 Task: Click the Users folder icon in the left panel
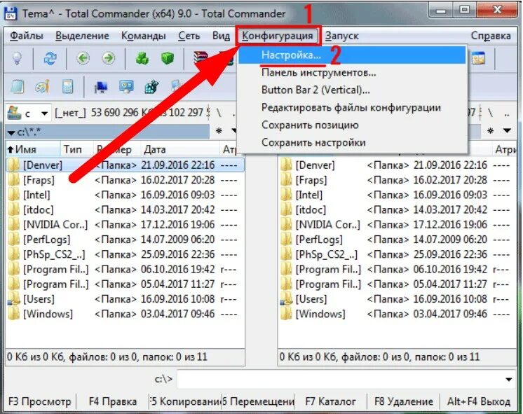point(14,299)
